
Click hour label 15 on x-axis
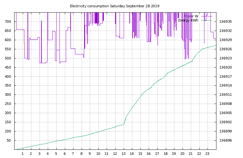140,154
